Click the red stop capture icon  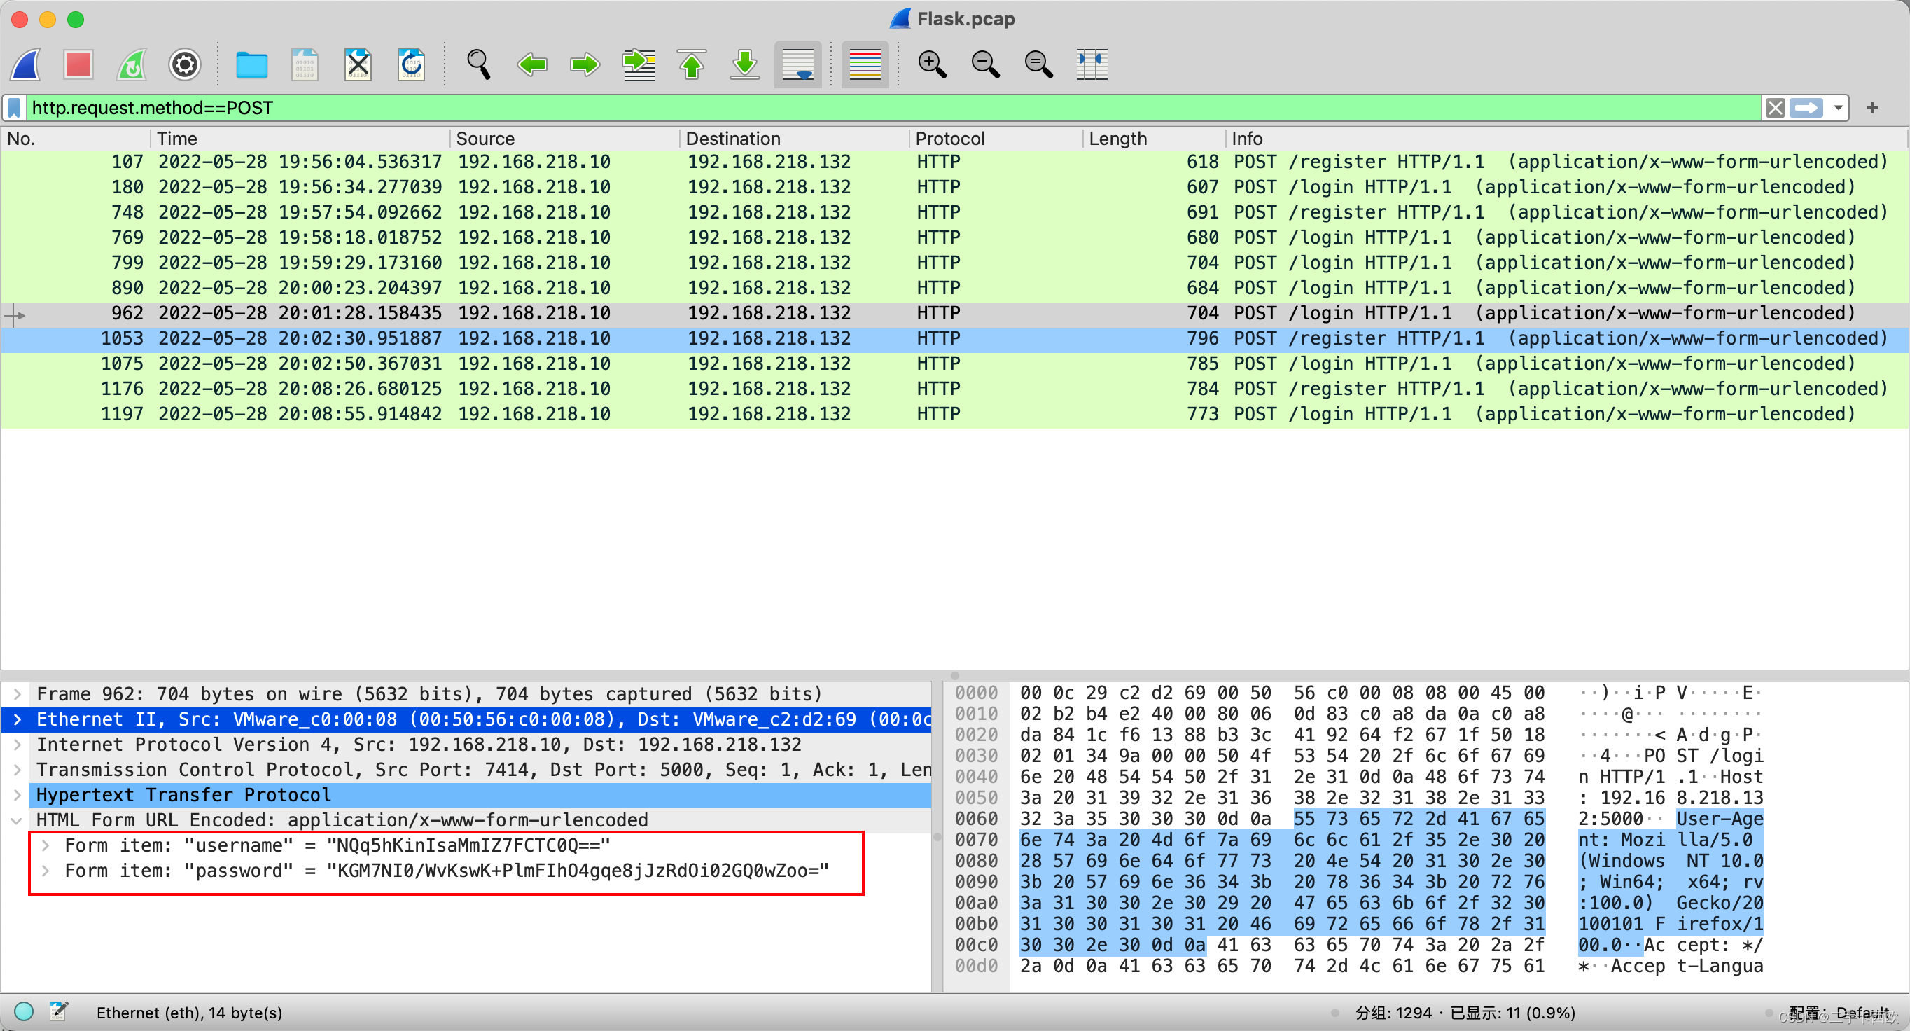(x=78, y=64)
